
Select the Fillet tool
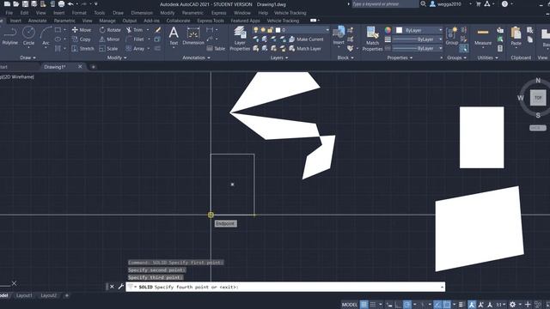[x=135, y=39]
